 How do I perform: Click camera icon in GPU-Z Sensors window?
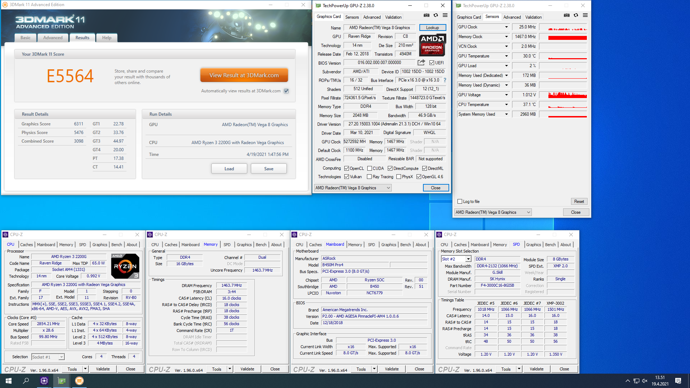tap(566, 15)
